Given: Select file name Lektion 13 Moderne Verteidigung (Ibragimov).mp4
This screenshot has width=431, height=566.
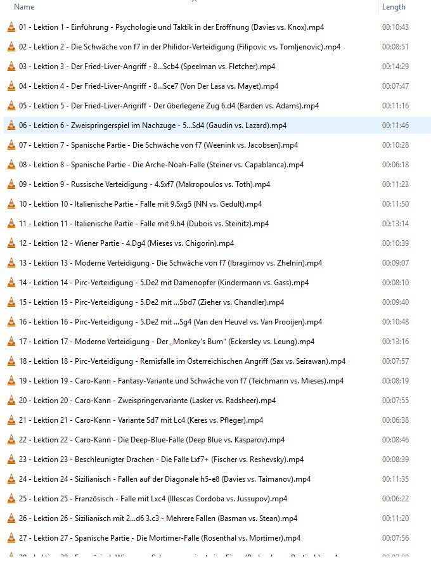Looking at the screenshot, I should (170, 263).
